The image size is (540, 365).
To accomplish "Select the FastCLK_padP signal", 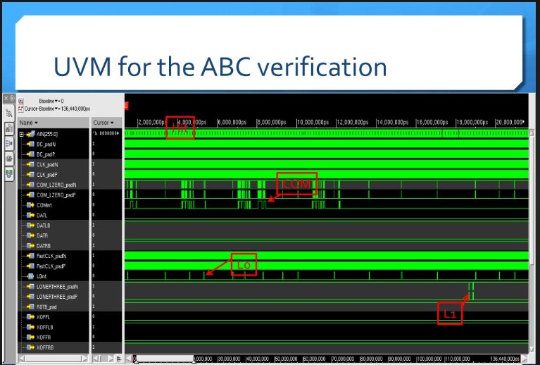I will 51,266.
